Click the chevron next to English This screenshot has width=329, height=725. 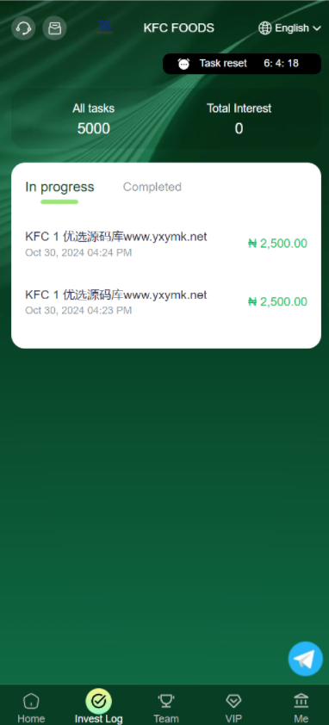click(x=317, y=28)
